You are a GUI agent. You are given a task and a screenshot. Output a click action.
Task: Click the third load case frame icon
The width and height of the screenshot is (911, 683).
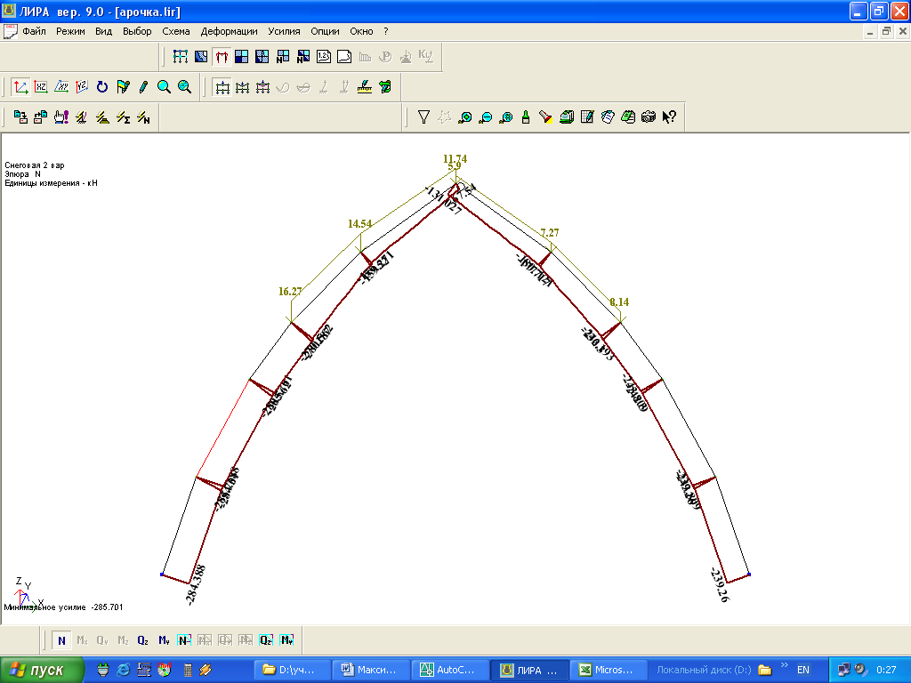262,87
